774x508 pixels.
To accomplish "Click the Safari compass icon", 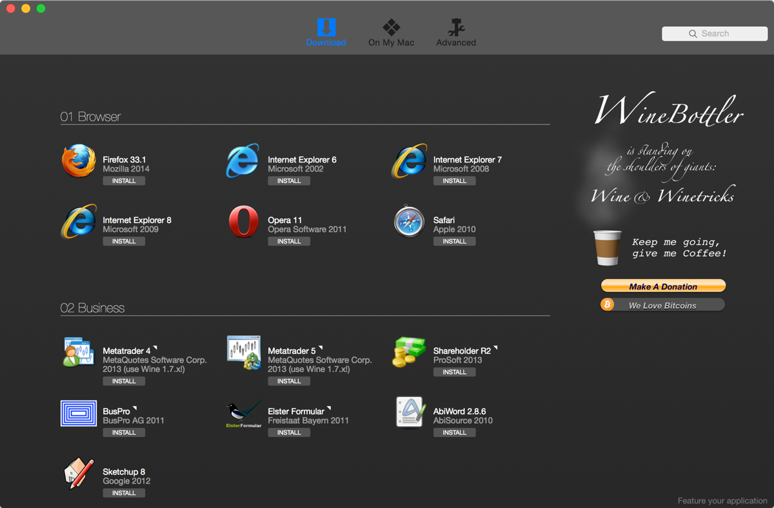I will tap(409, 221).
